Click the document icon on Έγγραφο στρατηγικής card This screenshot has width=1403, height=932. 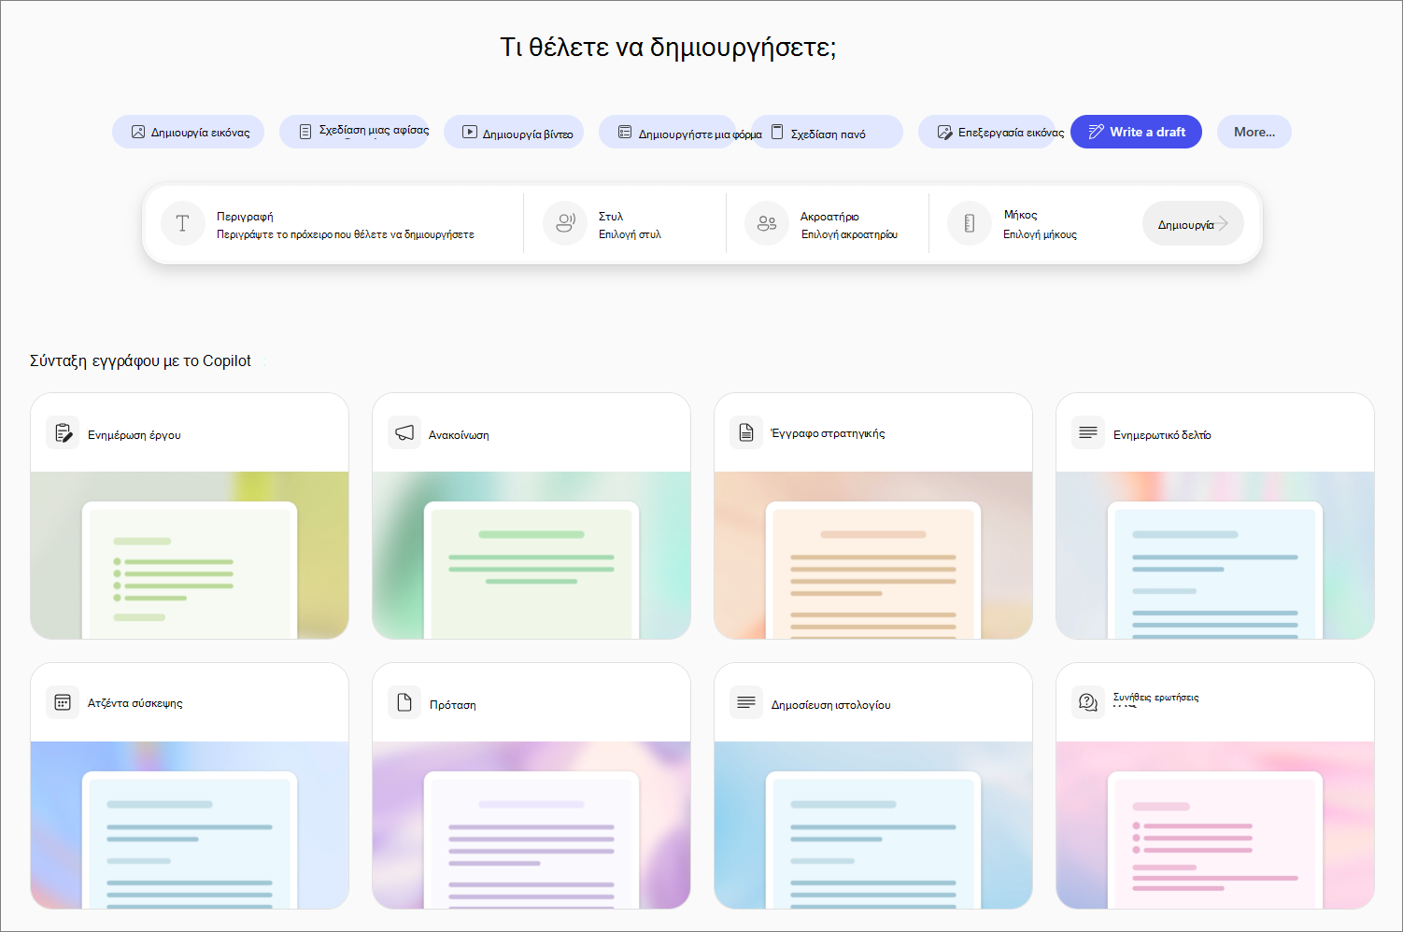point(746,432)
